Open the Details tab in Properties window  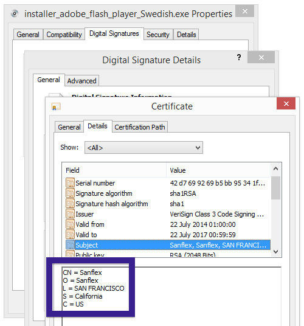coord(187,35)
